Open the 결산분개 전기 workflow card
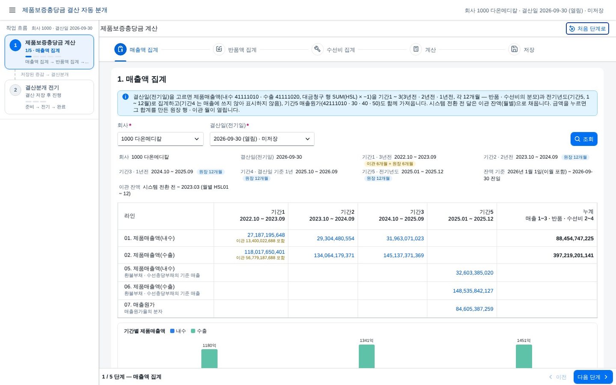Viewport: 616px width, 385px height. click(x=49, y=97)
